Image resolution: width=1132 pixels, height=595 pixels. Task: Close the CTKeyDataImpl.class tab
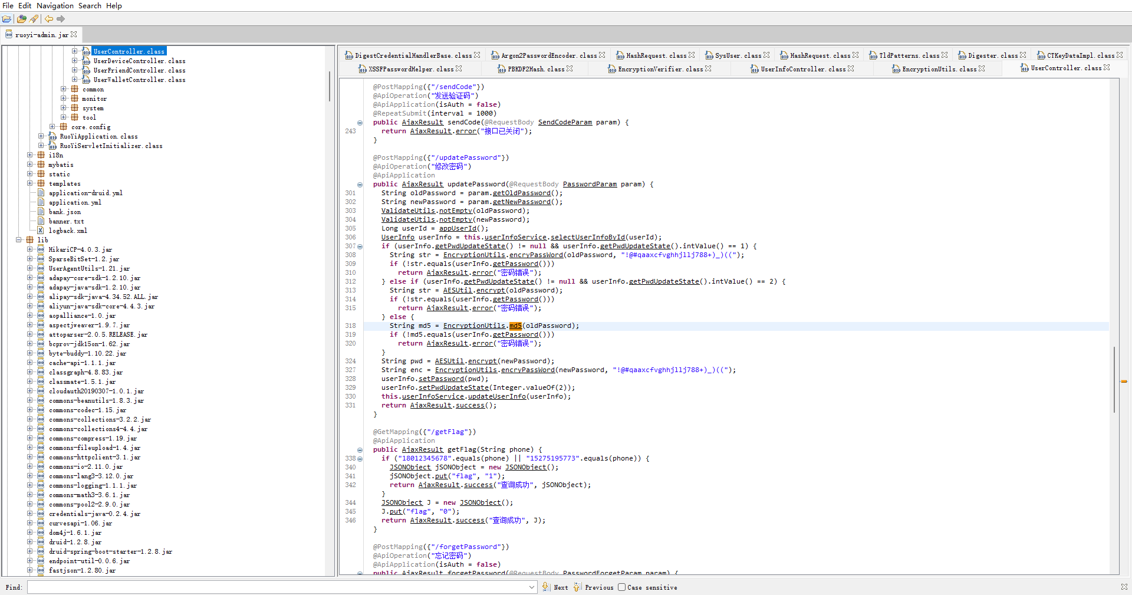pos(1120,55)
